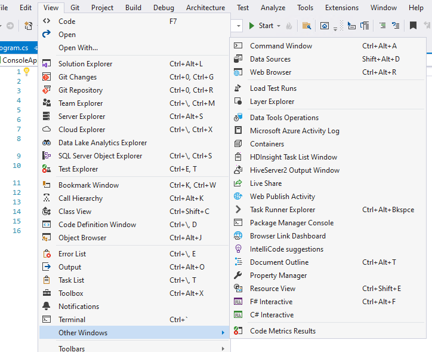Click the Toolbox icon
This screenshot has width=432, height=352.
click(47, 293)
